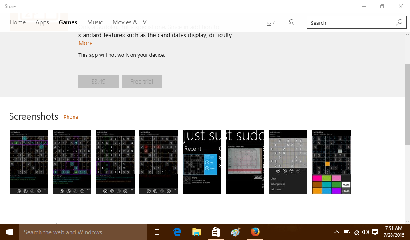Click the user account profile icon
This screenshot has width=410, height=240.
[x=291, y=23]
